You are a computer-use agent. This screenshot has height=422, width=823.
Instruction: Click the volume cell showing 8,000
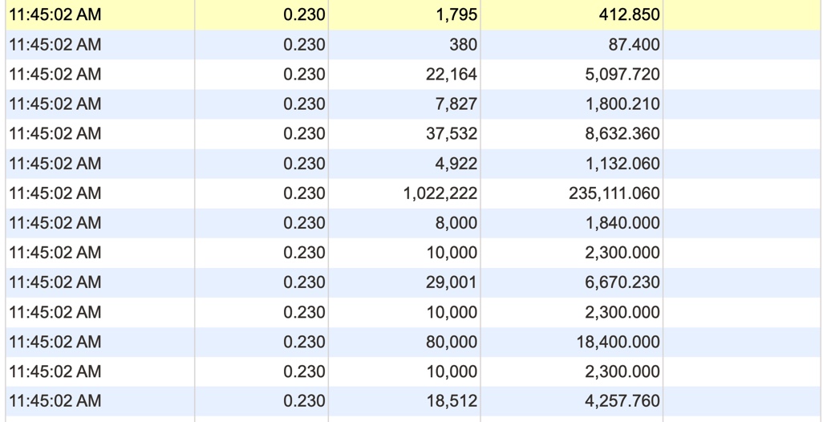pos(456,223)
